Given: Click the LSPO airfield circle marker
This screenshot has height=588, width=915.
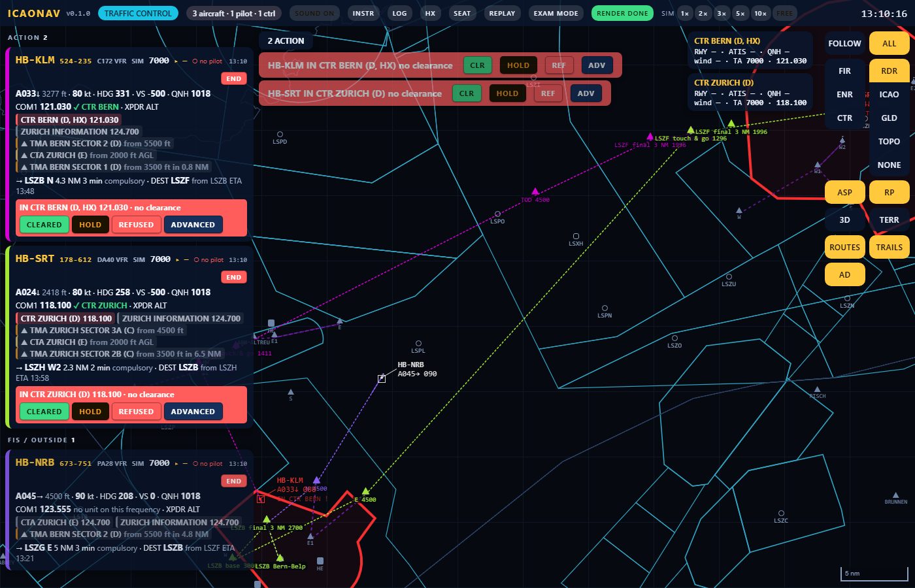Looking at the screenshot, I should click(497, 214).
